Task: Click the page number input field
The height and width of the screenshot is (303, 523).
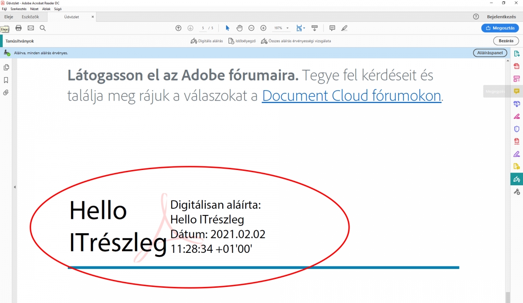Action: point(203,28)
